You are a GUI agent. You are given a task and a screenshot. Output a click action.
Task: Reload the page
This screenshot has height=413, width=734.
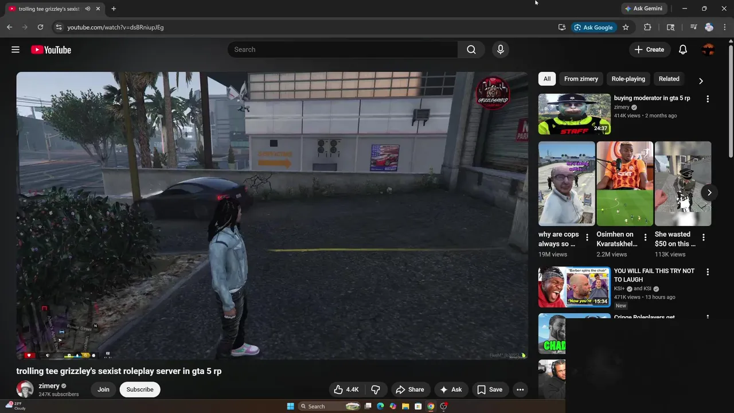point(40,27)
